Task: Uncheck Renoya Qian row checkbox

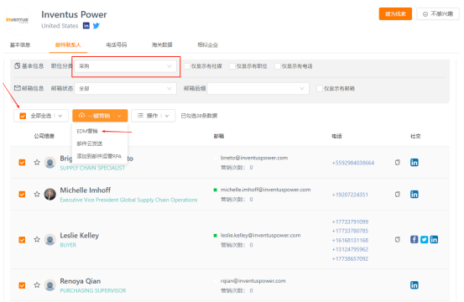Action: [22, 285]
